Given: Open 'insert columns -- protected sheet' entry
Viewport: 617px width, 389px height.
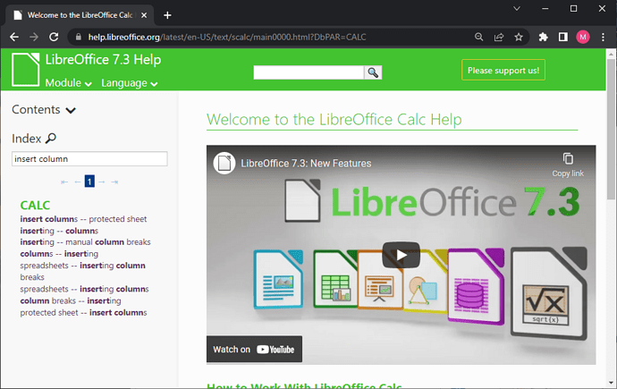Looking at the screenshot, I should coord(83,219).
